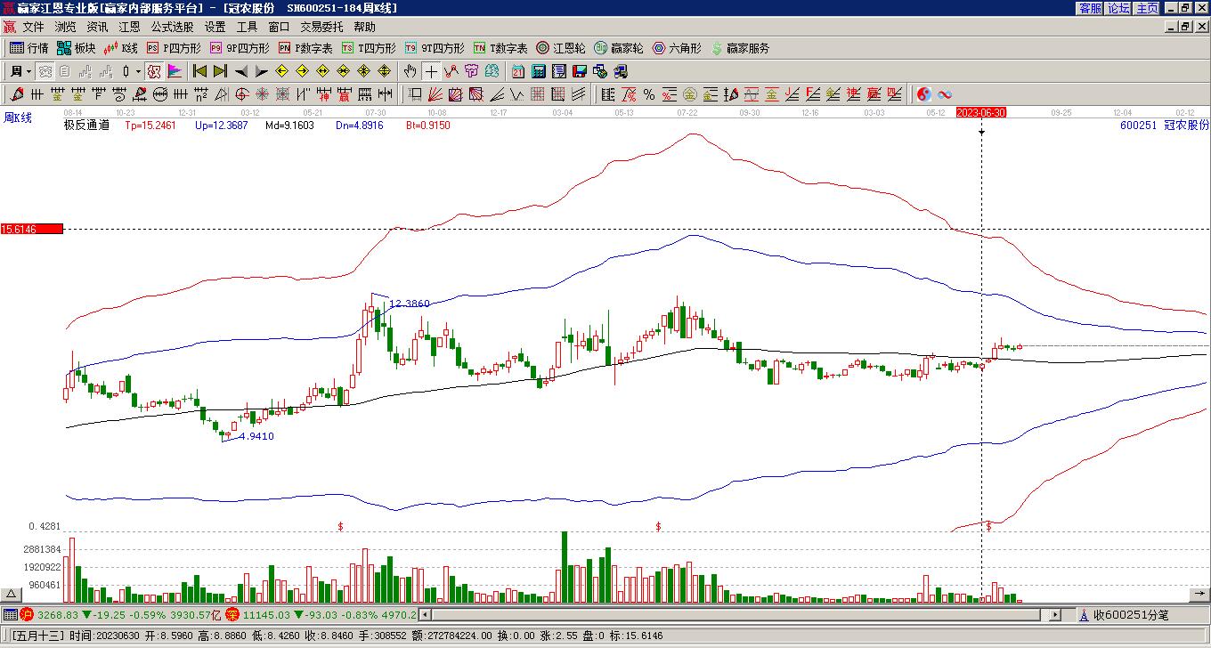Click the right arrow of the horizontal scrollbar
Screen dimensions: 1211x648
(1056, 614)
